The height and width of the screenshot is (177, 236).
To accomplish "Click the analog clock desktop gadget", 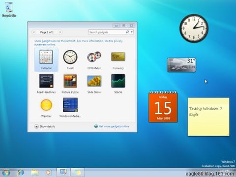I will click(194, 28).
